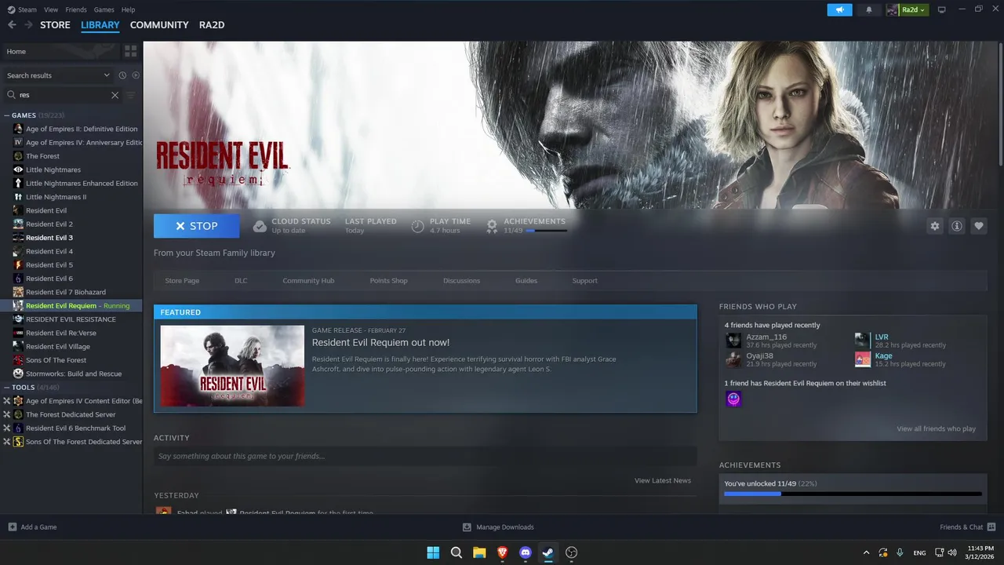The height and width of the screenshot is (565, 1004).
Task: Switch to collections grid view icon
Action: click(x=130, y=51)
